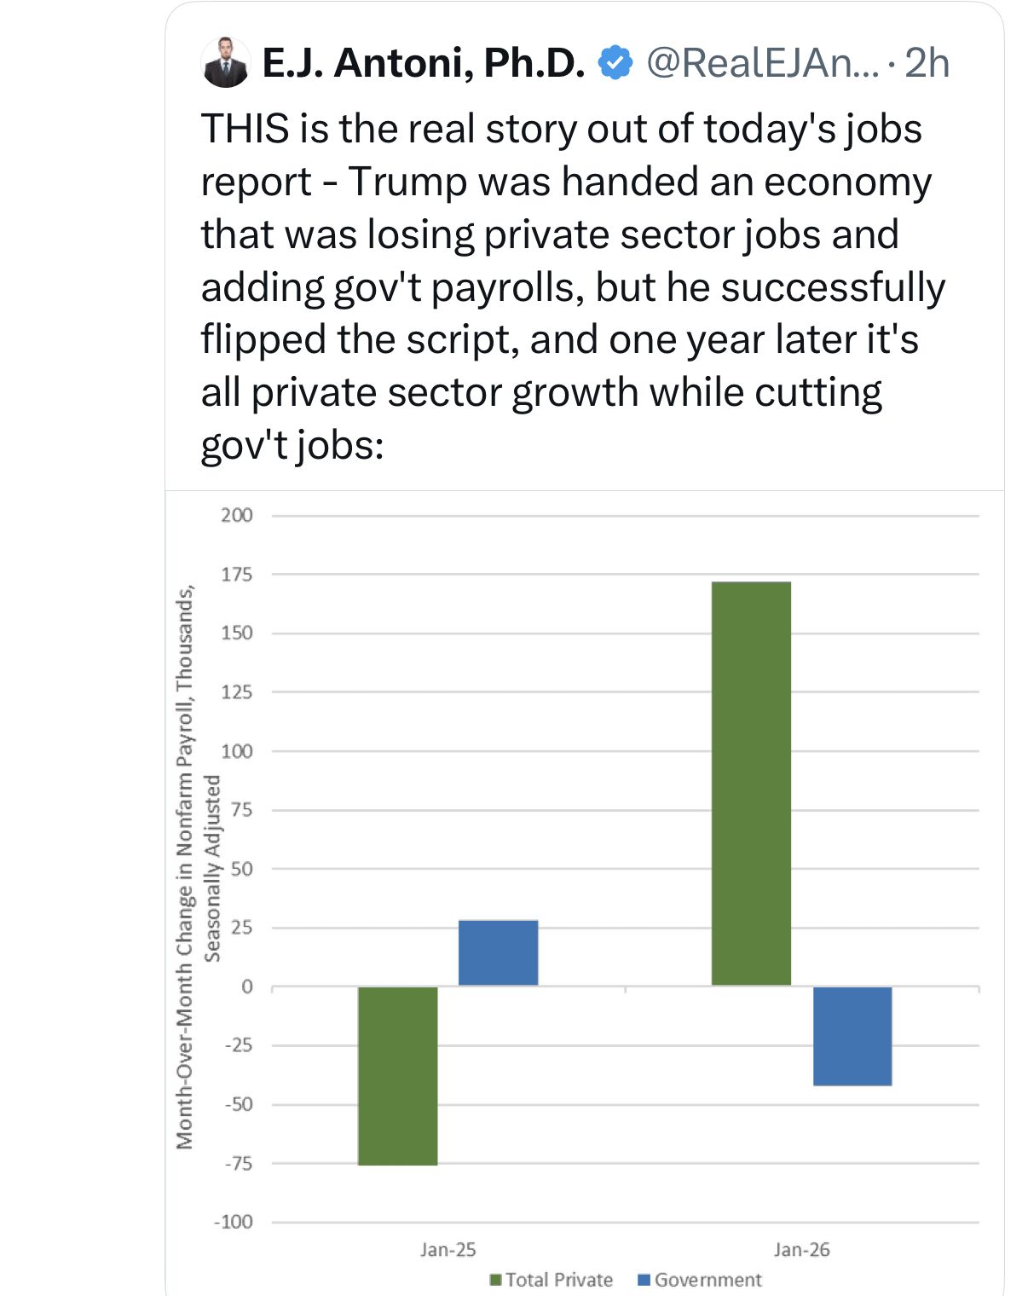Click the 200 y-axis value label

(x=237, y=515)
